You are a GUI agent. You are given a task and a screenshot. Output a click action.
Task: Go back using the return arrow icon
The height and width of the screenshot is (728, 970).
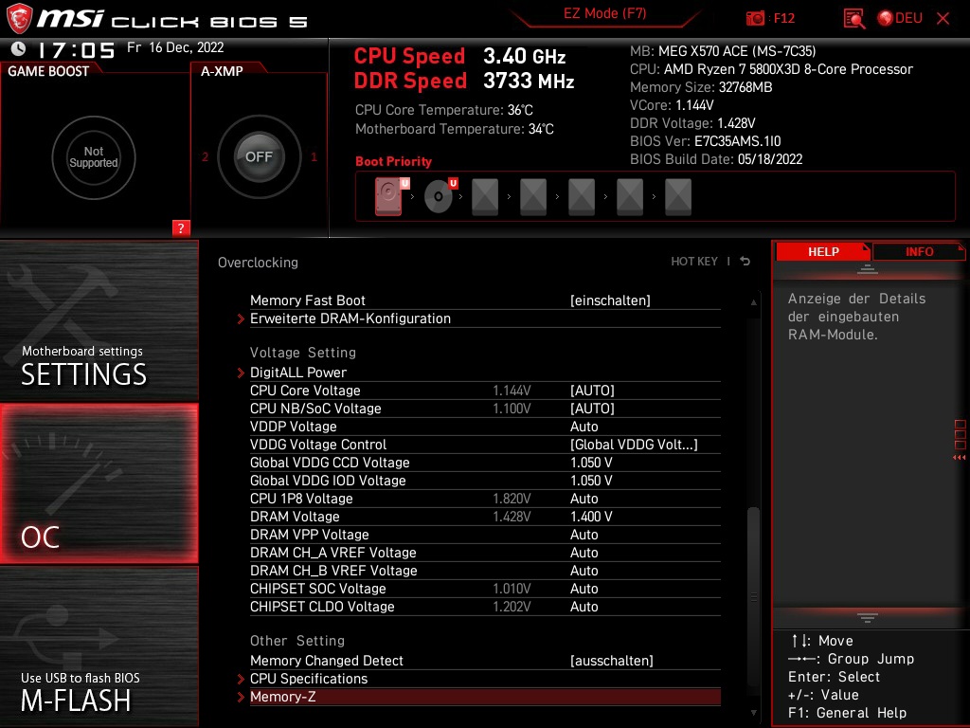[x=745, y=262]
